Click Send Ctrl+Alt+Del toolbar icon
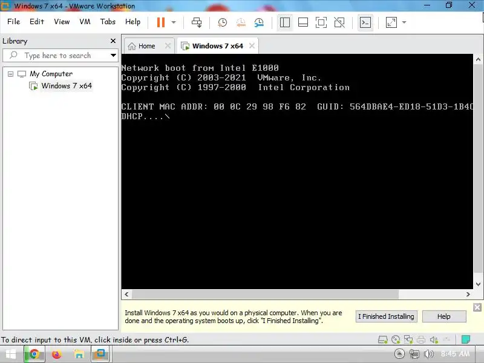 (x=197, y=22)
